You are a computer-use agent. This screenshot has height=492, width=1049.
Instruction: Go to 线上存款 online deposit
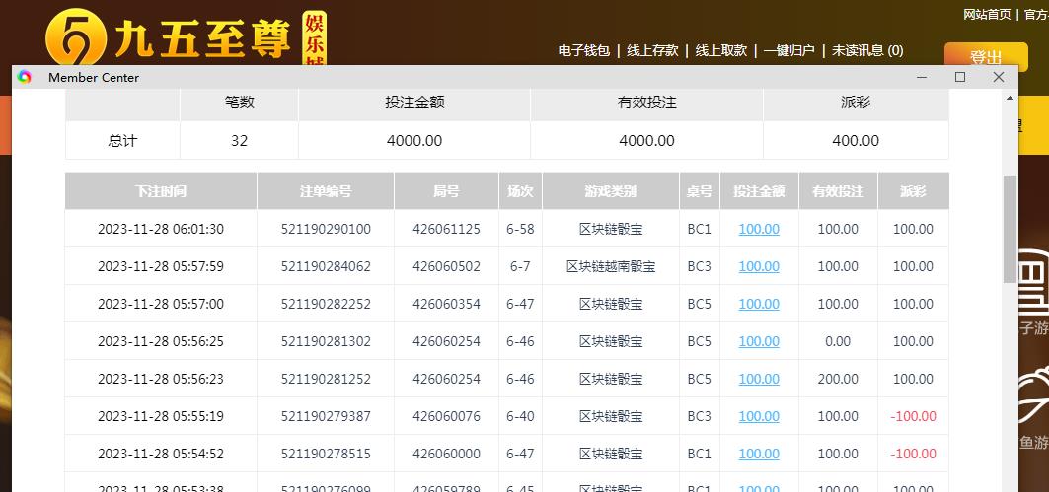[652, 51]
